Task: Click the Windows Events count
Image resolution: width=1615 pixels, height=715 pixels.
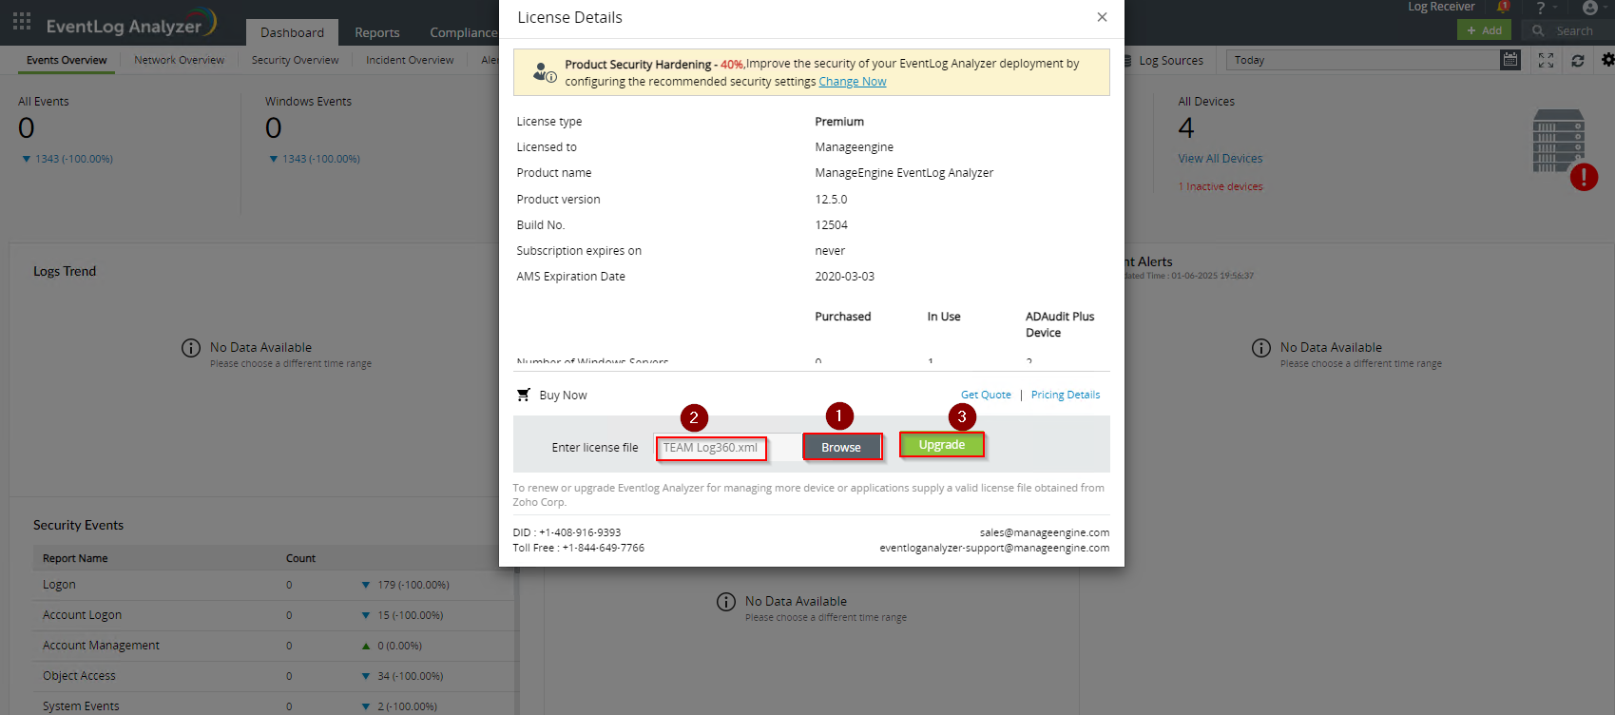Action: (274, 127)
